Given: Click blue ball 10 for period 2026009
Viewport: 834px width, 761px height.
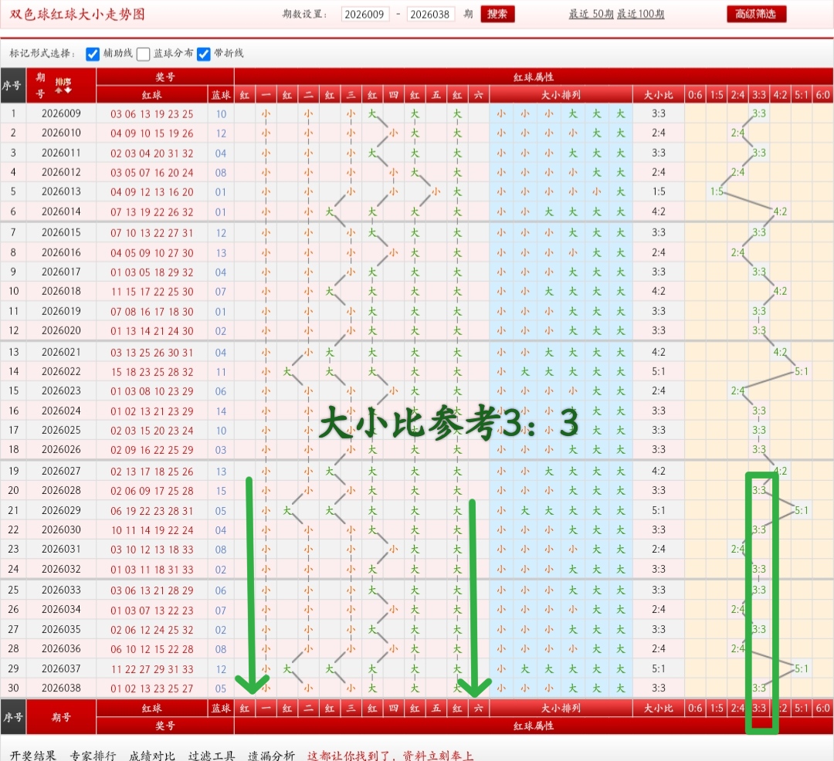Looking at the screenshot, I should tap(221, 113).
